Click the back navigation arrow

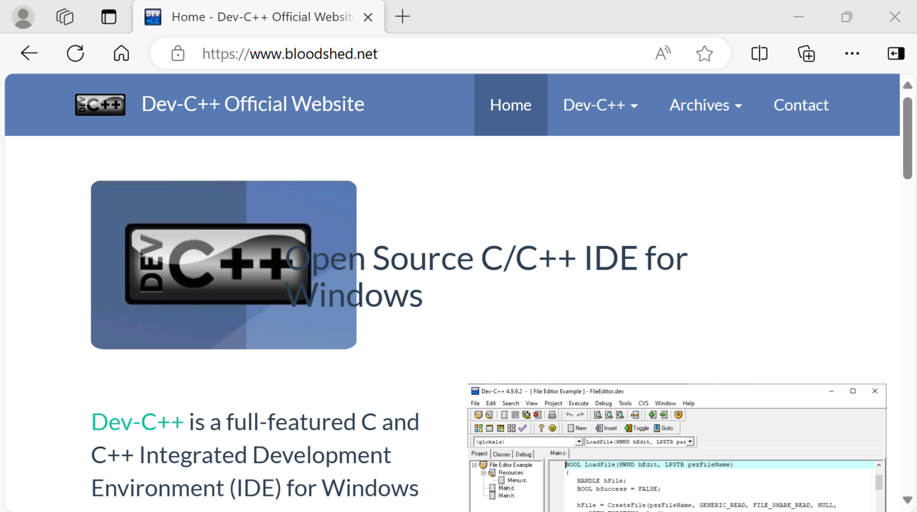coord(29,53)
